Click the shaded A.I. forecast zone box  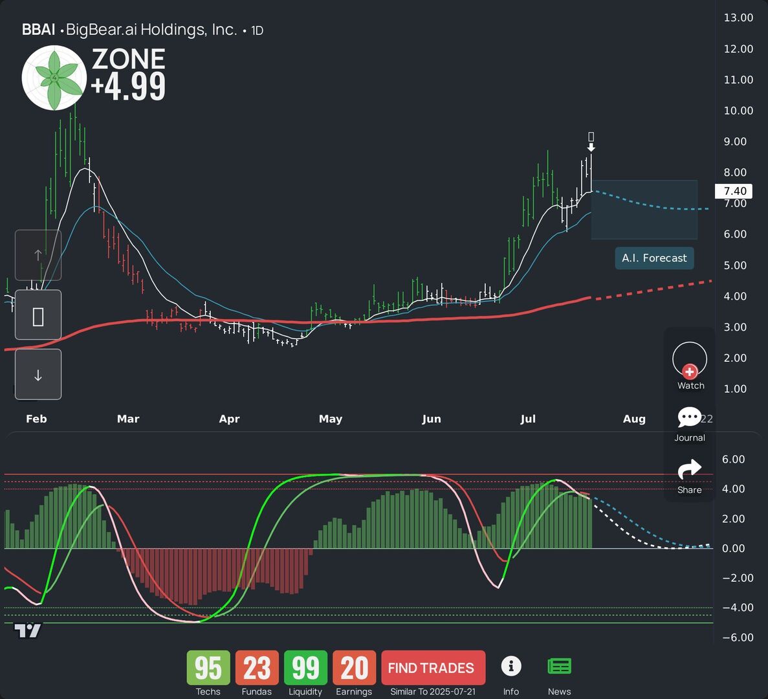[644, 210]
